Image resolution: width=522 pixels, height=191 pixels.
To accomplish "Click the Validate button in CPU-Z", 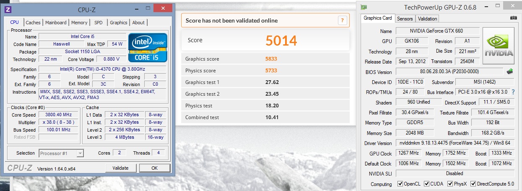I will [x=120, y=168].
